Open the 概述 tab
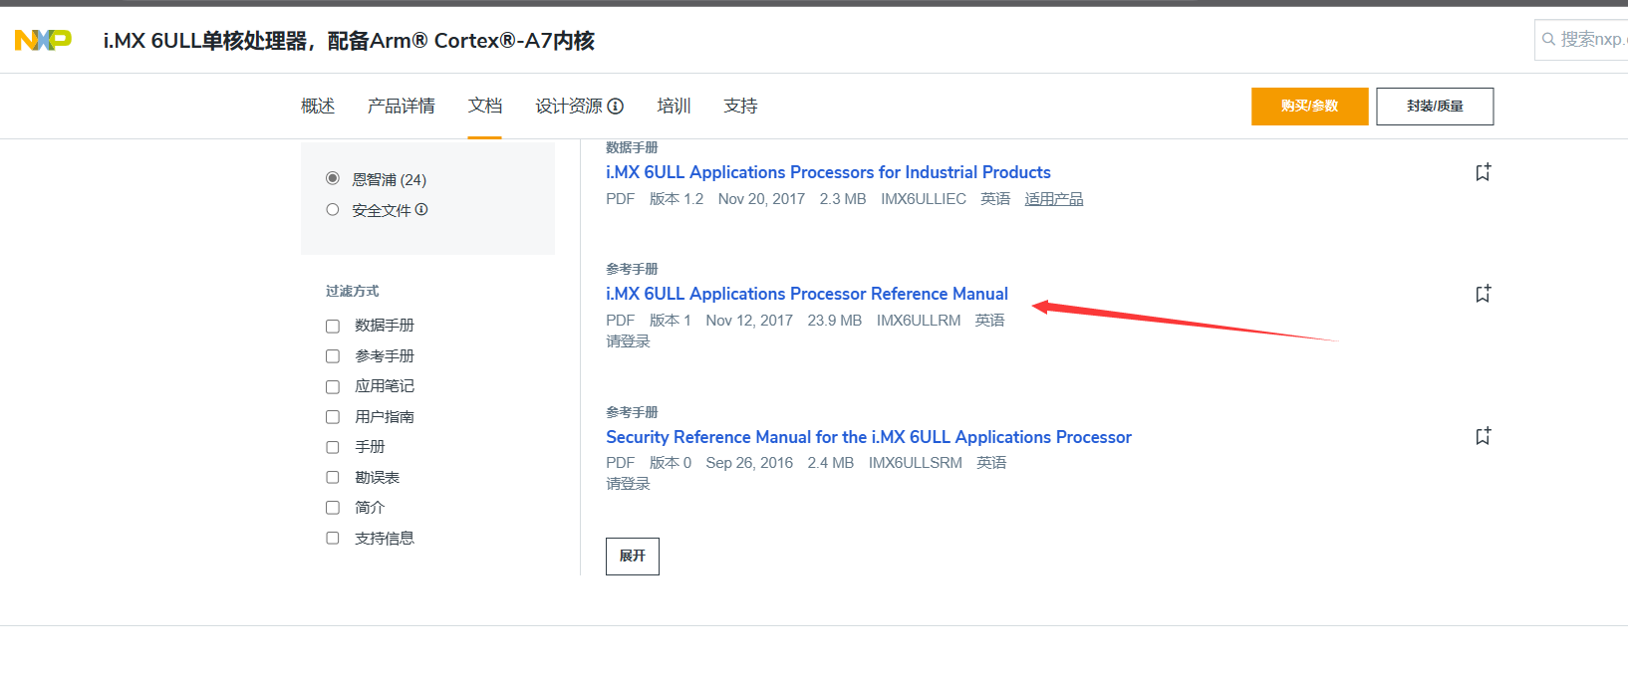Image resolution: width=1628 pixels, height=674 pixels. pyautogui.click(x=318, y=106)
